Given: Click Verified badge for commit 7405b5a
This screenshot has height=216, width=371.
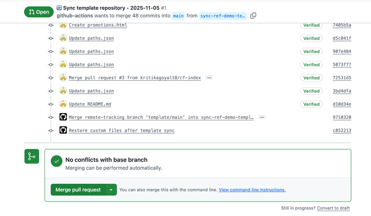Looking at the screenshot, I should pyautogui.click(x=311, y=25).
